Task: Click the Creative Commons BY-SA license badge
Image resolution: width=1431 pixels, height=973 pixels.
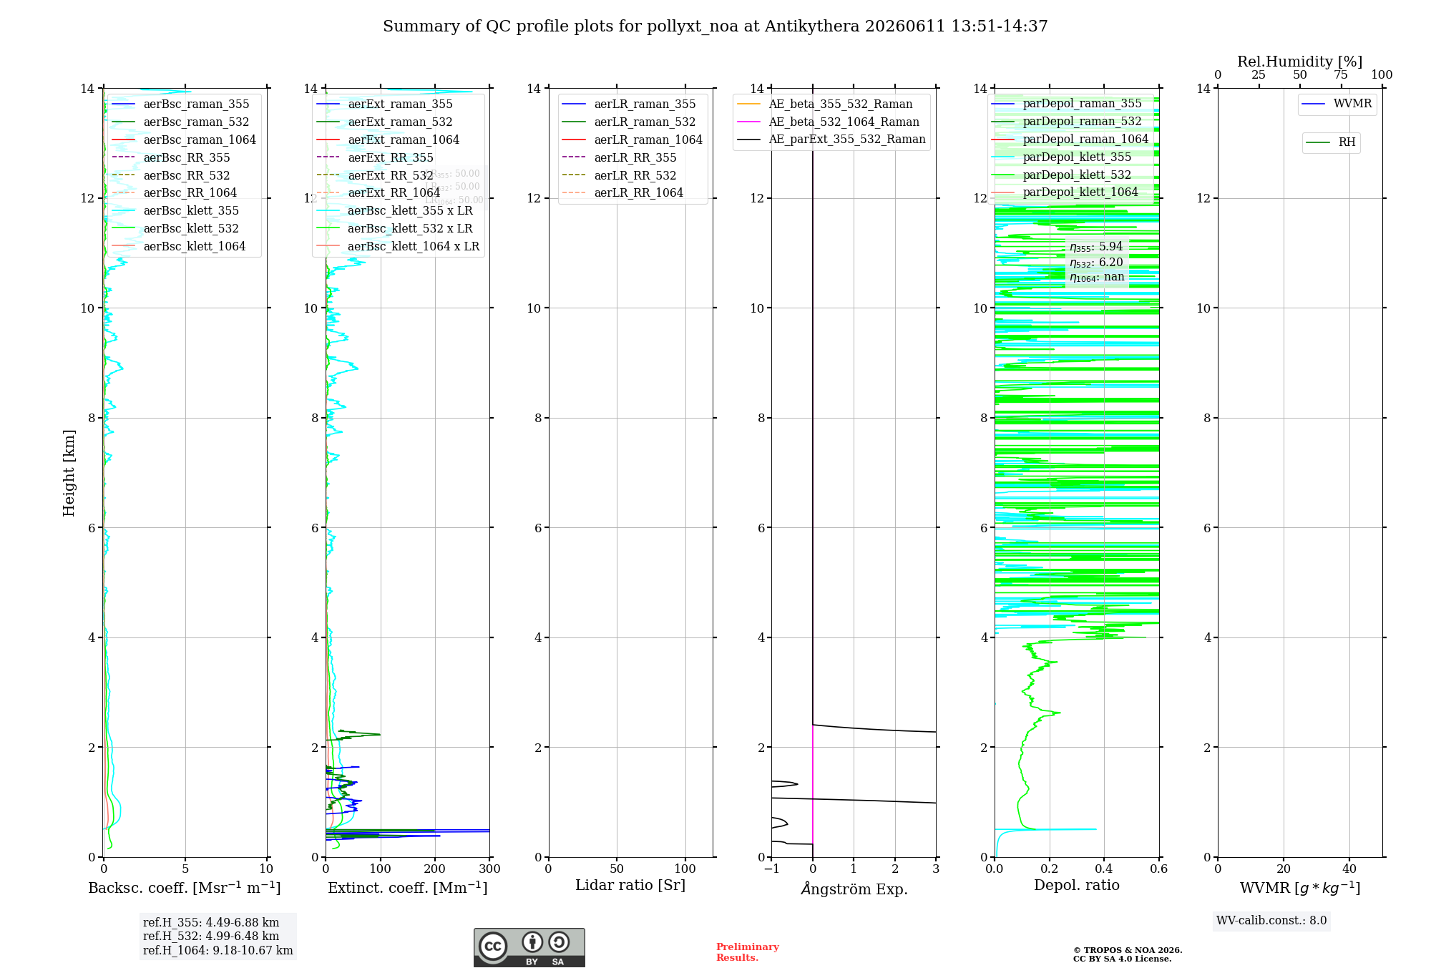Action: pos(529,947)
